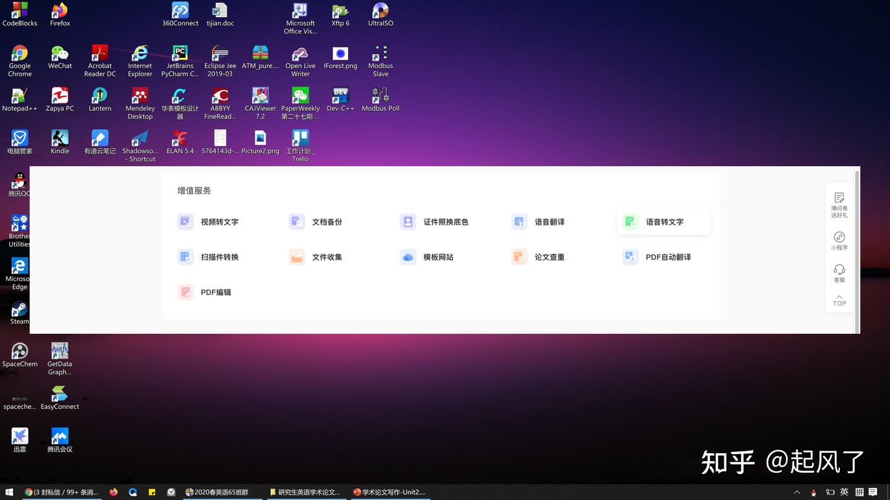Open 小程序 from right sidebar

[x=839, y=241]
